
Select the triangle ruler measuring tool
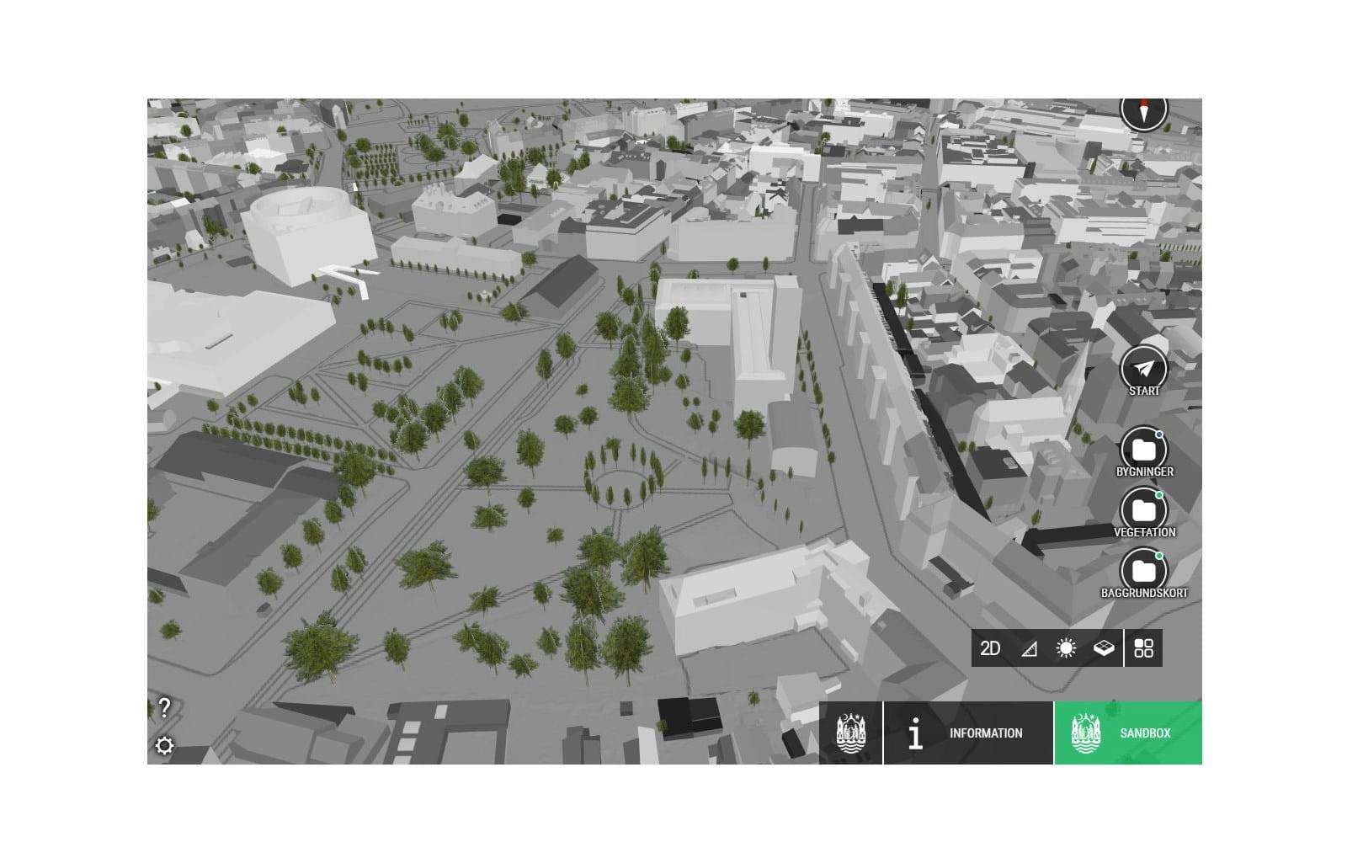pyautogui.click(x=1029, y=648)
